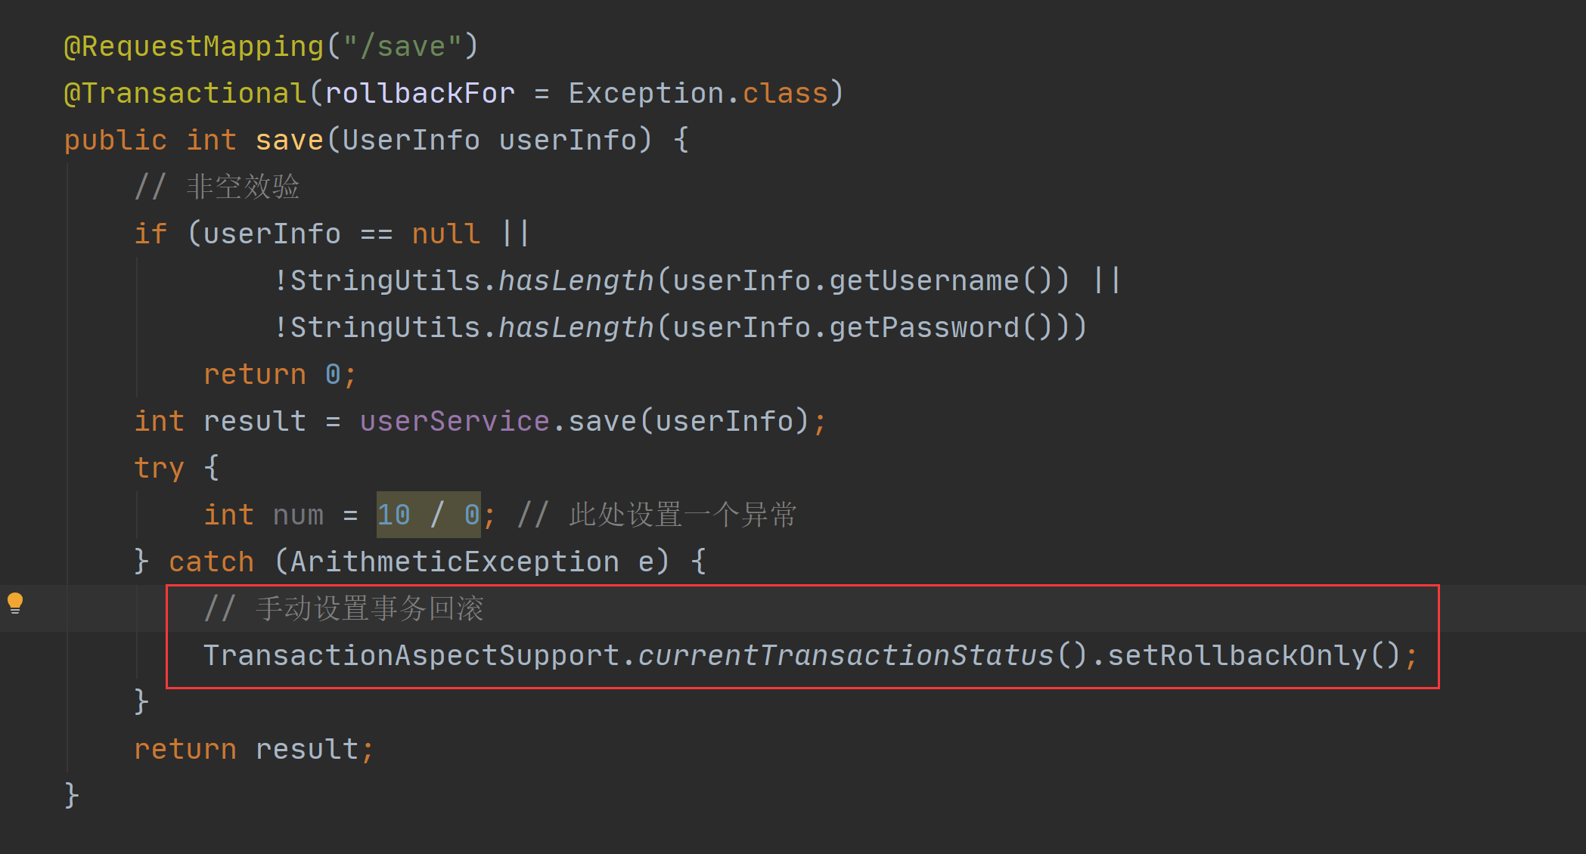Click getPassword() method call
Image resolution: width=1586 pixels, height=854 pixels.
coord(940,327)
